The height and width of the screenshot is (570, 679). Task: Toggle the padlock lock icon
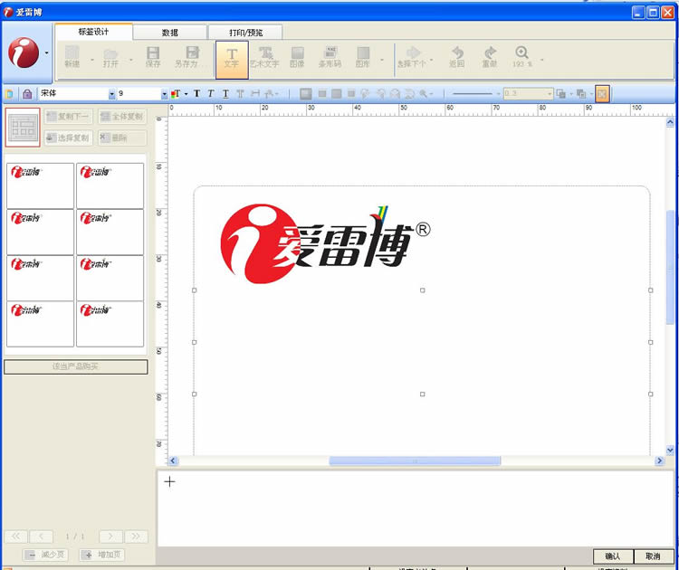click(x=27, y=93)
